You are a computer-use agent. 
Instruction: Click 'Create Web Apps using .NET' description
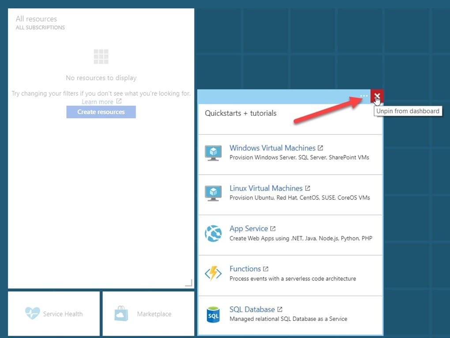301,239
